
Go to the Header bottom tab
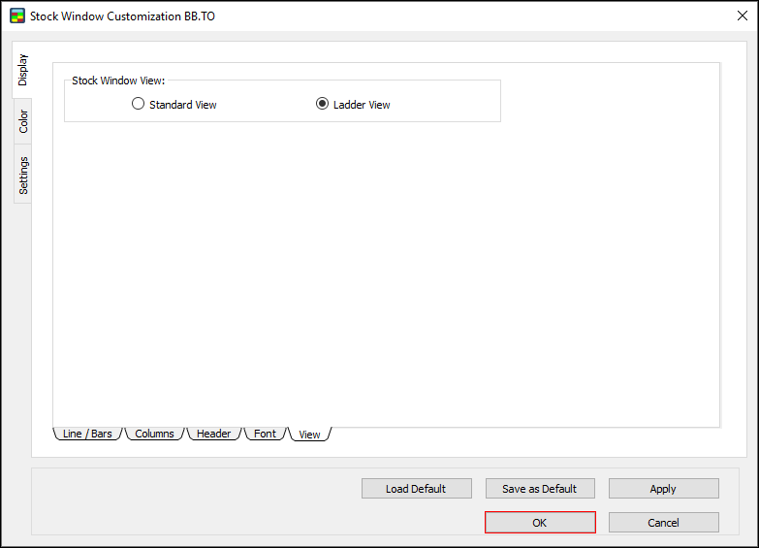(x=213, y=434)
